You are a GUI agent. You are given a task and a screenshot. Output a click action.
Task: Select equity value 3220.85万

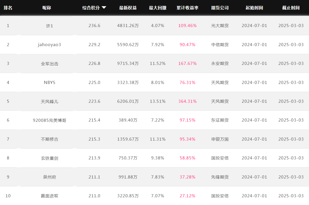(x=128, y=196)
